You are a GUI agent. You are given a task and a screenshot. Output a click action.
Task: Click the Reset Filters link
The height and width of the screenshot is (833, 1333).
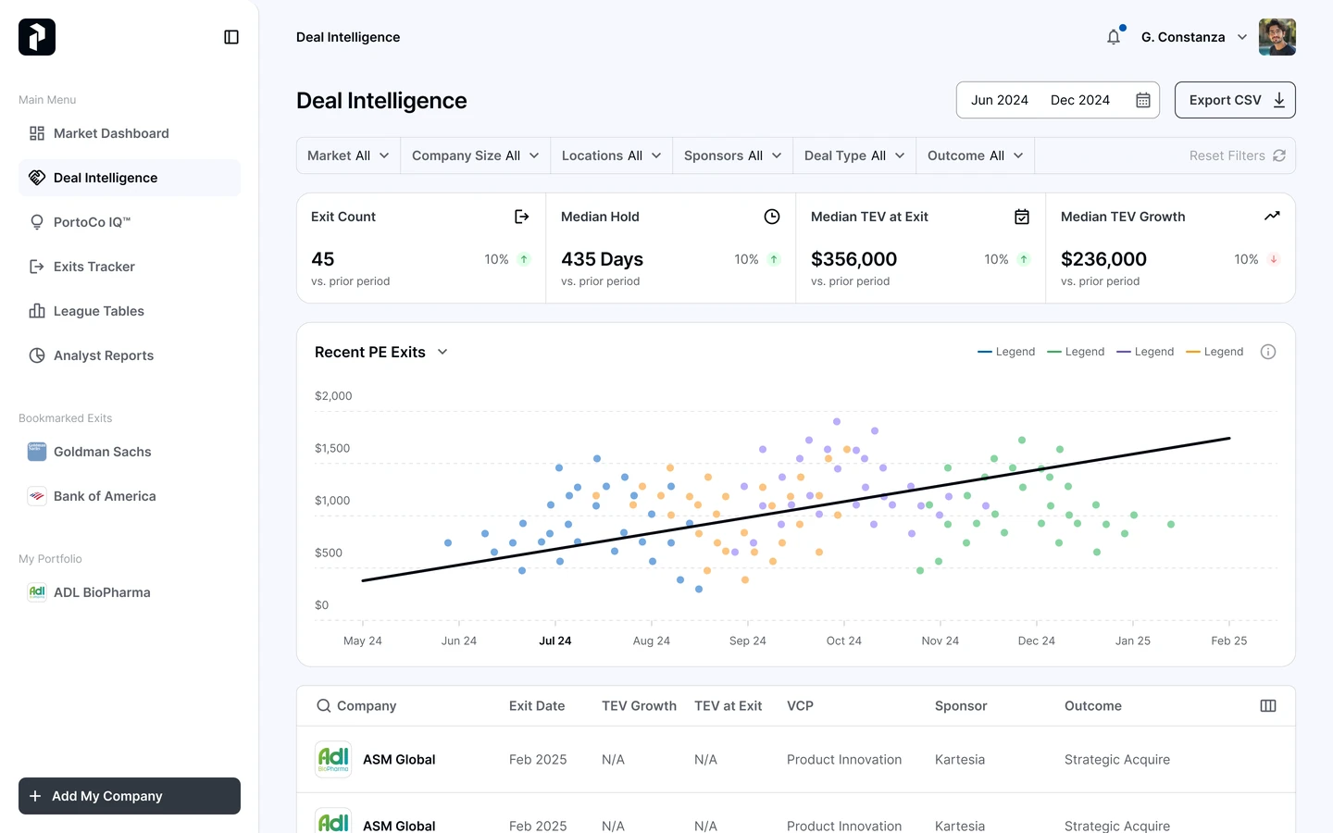[x=1238, y=155]
